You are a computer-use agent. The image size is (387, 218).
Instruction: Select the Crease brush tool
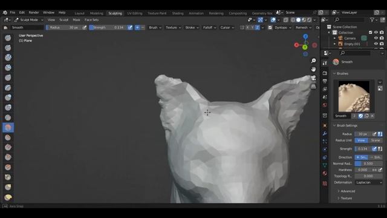click(x=8, y=117)
